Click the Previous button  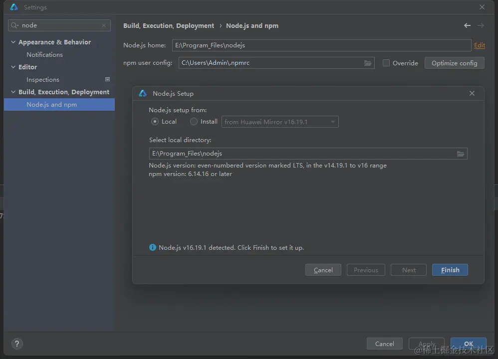click(366, 270)
